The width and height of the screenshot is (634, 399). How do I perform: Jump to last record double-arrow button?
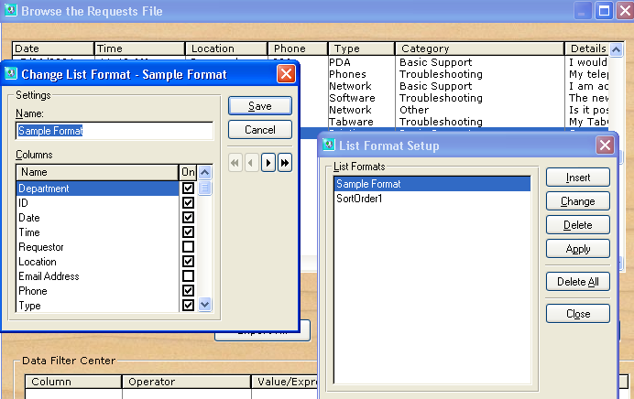(x=285, y=163)
